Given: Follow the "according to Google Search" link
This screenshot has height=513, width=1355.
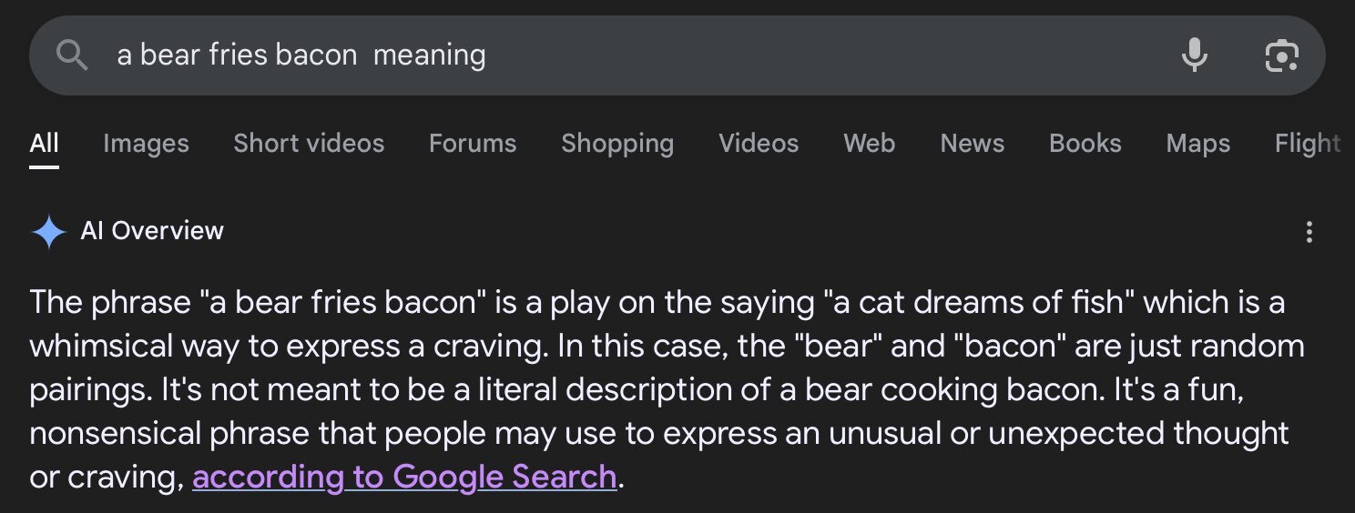Looking at the screenshot, I should [404, 477].
